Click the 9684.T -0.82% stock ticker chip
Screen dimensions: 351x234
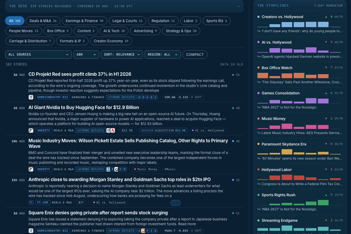pyautogui.click(x=183, y=231)
